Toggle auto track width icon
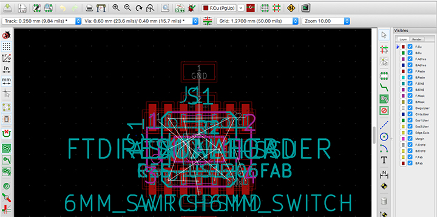The image size is (437, 218). [208, 21]
